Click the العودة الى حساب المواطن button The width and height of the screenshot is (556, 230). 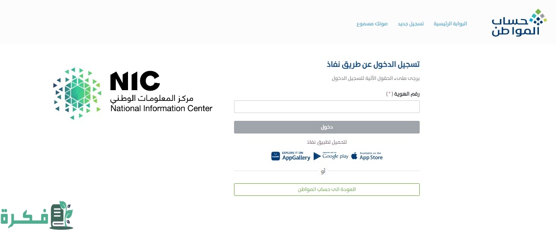pyautogui.click(x=326, y=189)
